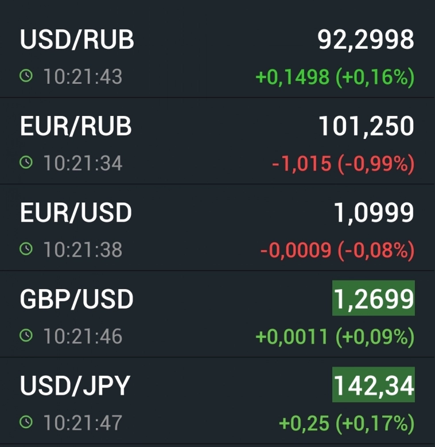This screenshot has width=435, height=447.
Task: Tap the EUR/USD rate 1,0999
Action: point(374,213)
